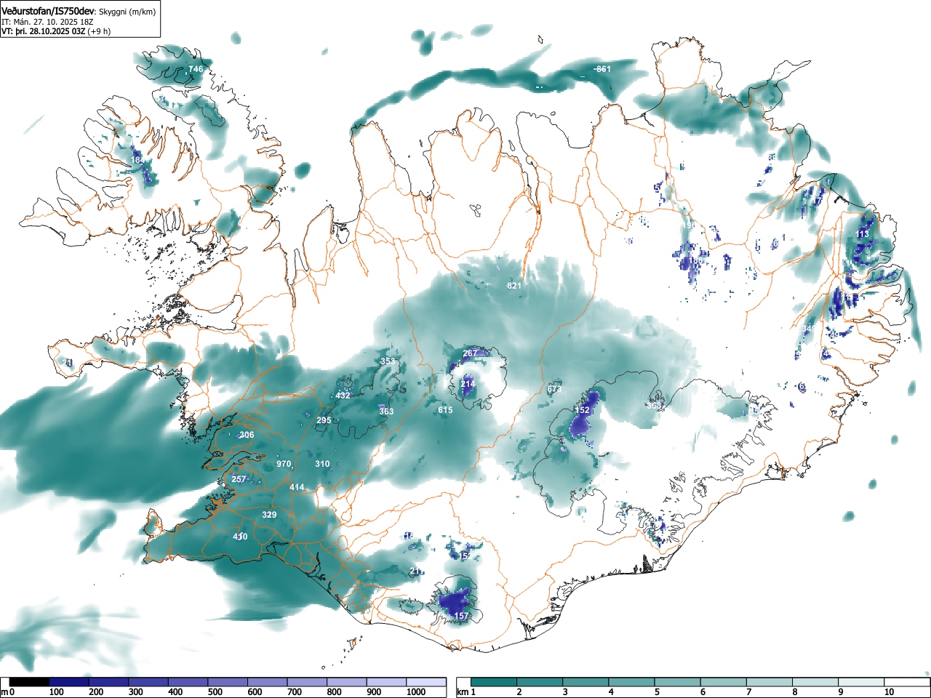This screenshot has height=698, width=931.
Task: Click the '500' tick label in meter legend
Action: 215,692
